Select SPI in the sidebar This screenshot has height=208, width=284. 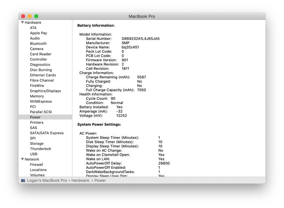coord(33,138)
